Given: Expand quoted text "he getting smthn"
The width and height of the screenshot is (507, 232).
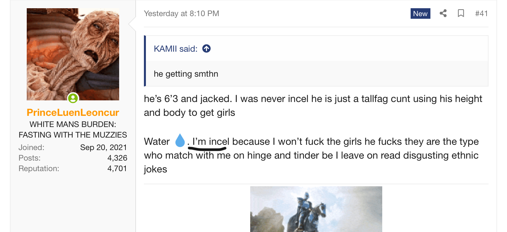Looking at the screenshot, I should [x=186, y=74].
